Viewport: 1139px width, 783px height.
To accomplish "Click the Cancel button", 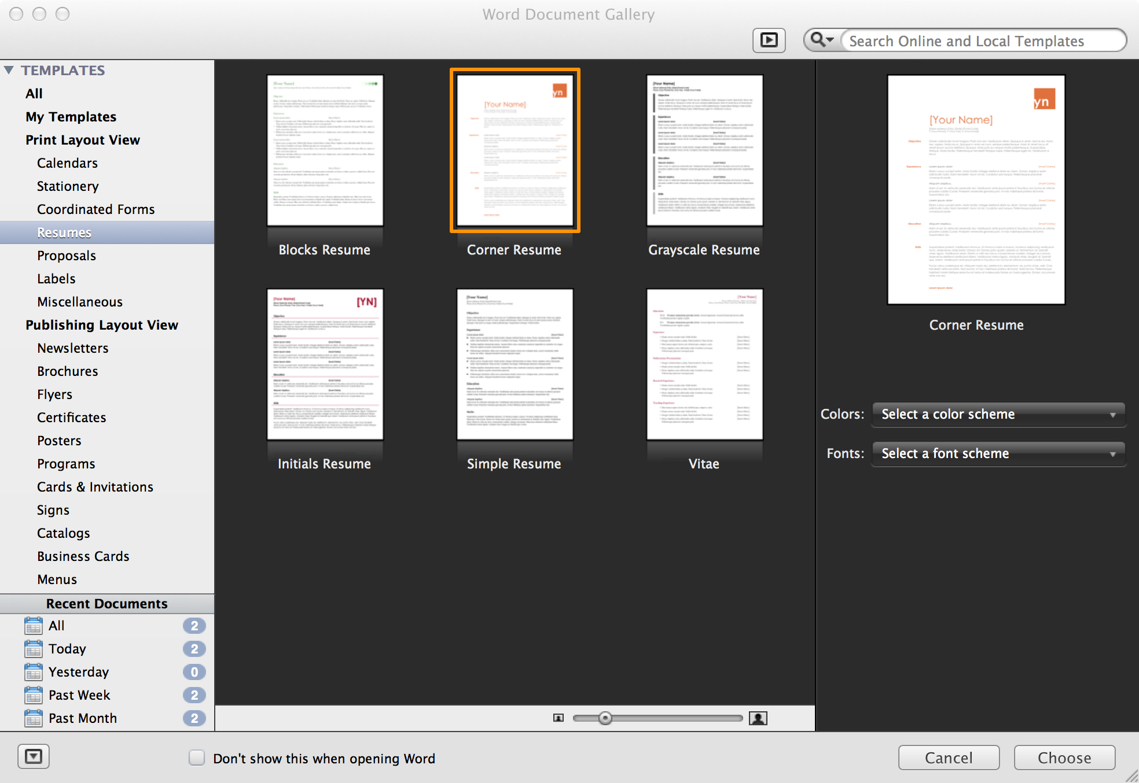I will 949,758.
